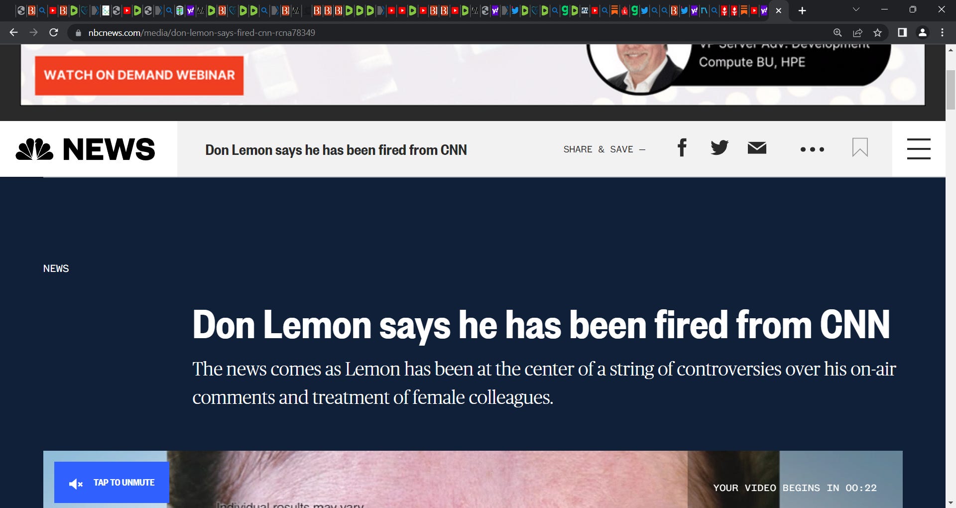Email this article using envelope icon
This screenshot has width=956, height=508.
click(x=757, y=148)
